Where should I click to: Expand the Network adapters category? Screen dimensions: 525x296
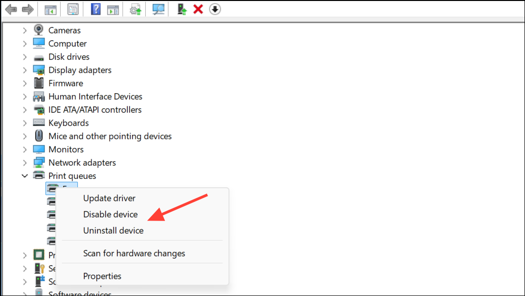pyautogui.click(x=25, y=163)
